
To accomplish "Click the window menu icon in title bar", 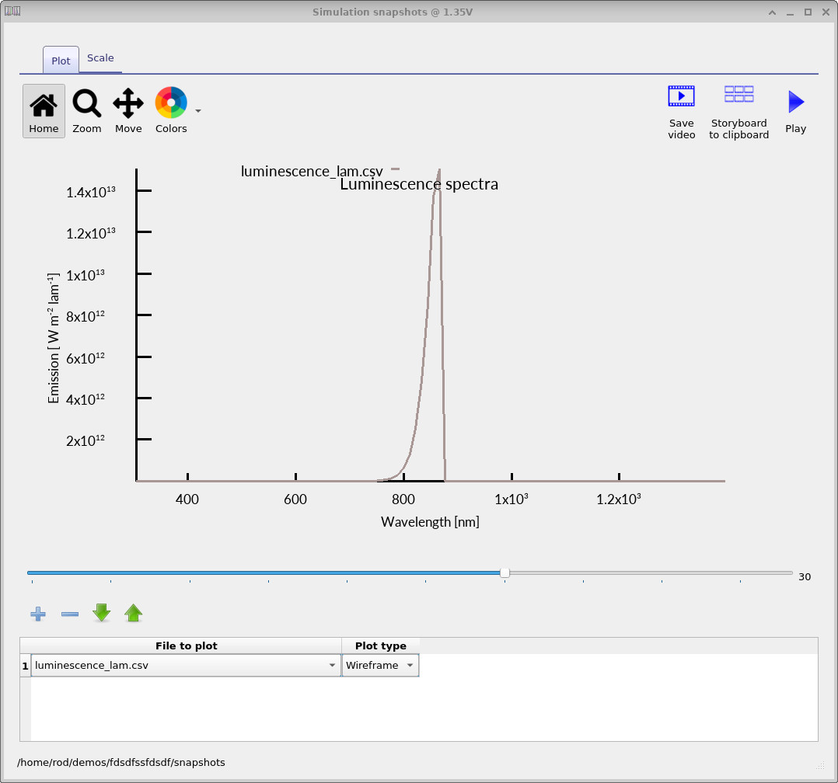I will 12,11.
